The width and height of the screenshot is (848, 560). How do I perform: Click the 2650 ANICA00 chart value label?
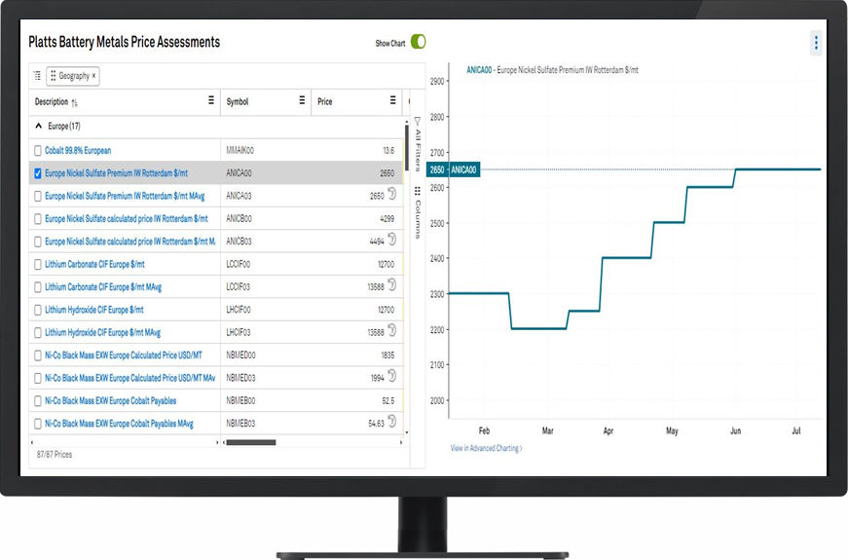453,169
